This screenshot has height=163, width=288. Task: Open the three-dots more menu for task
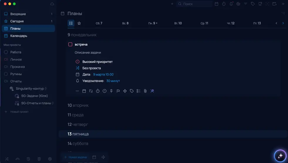[77, 91]
